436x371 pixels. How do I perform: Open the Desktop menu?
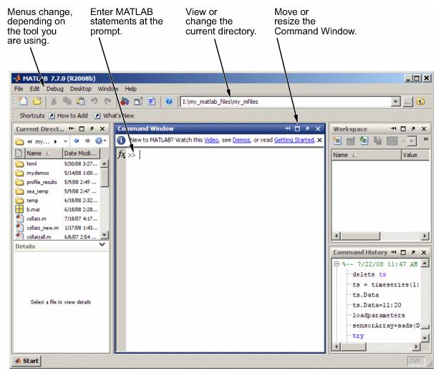pos(81,89)
